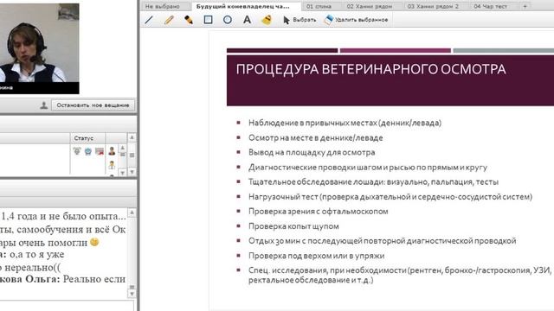Click the blue webcam status icon
This screenshot has height=311, width=554.
(88, 151)
